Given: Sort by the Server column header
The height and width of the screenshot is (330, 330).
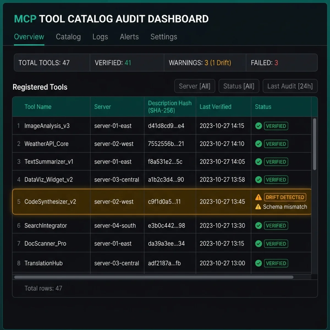Looking at the screenshot, I should point(103,107).
